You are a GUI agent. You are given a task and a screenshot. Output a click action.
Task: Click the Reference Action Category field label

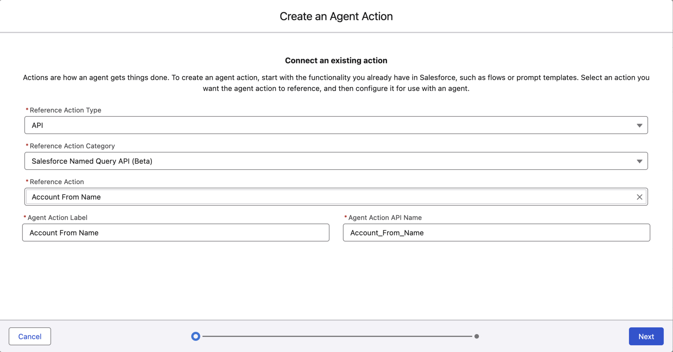coord(72,146)
